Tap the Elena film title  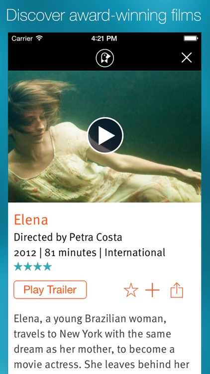click(31, 220)
